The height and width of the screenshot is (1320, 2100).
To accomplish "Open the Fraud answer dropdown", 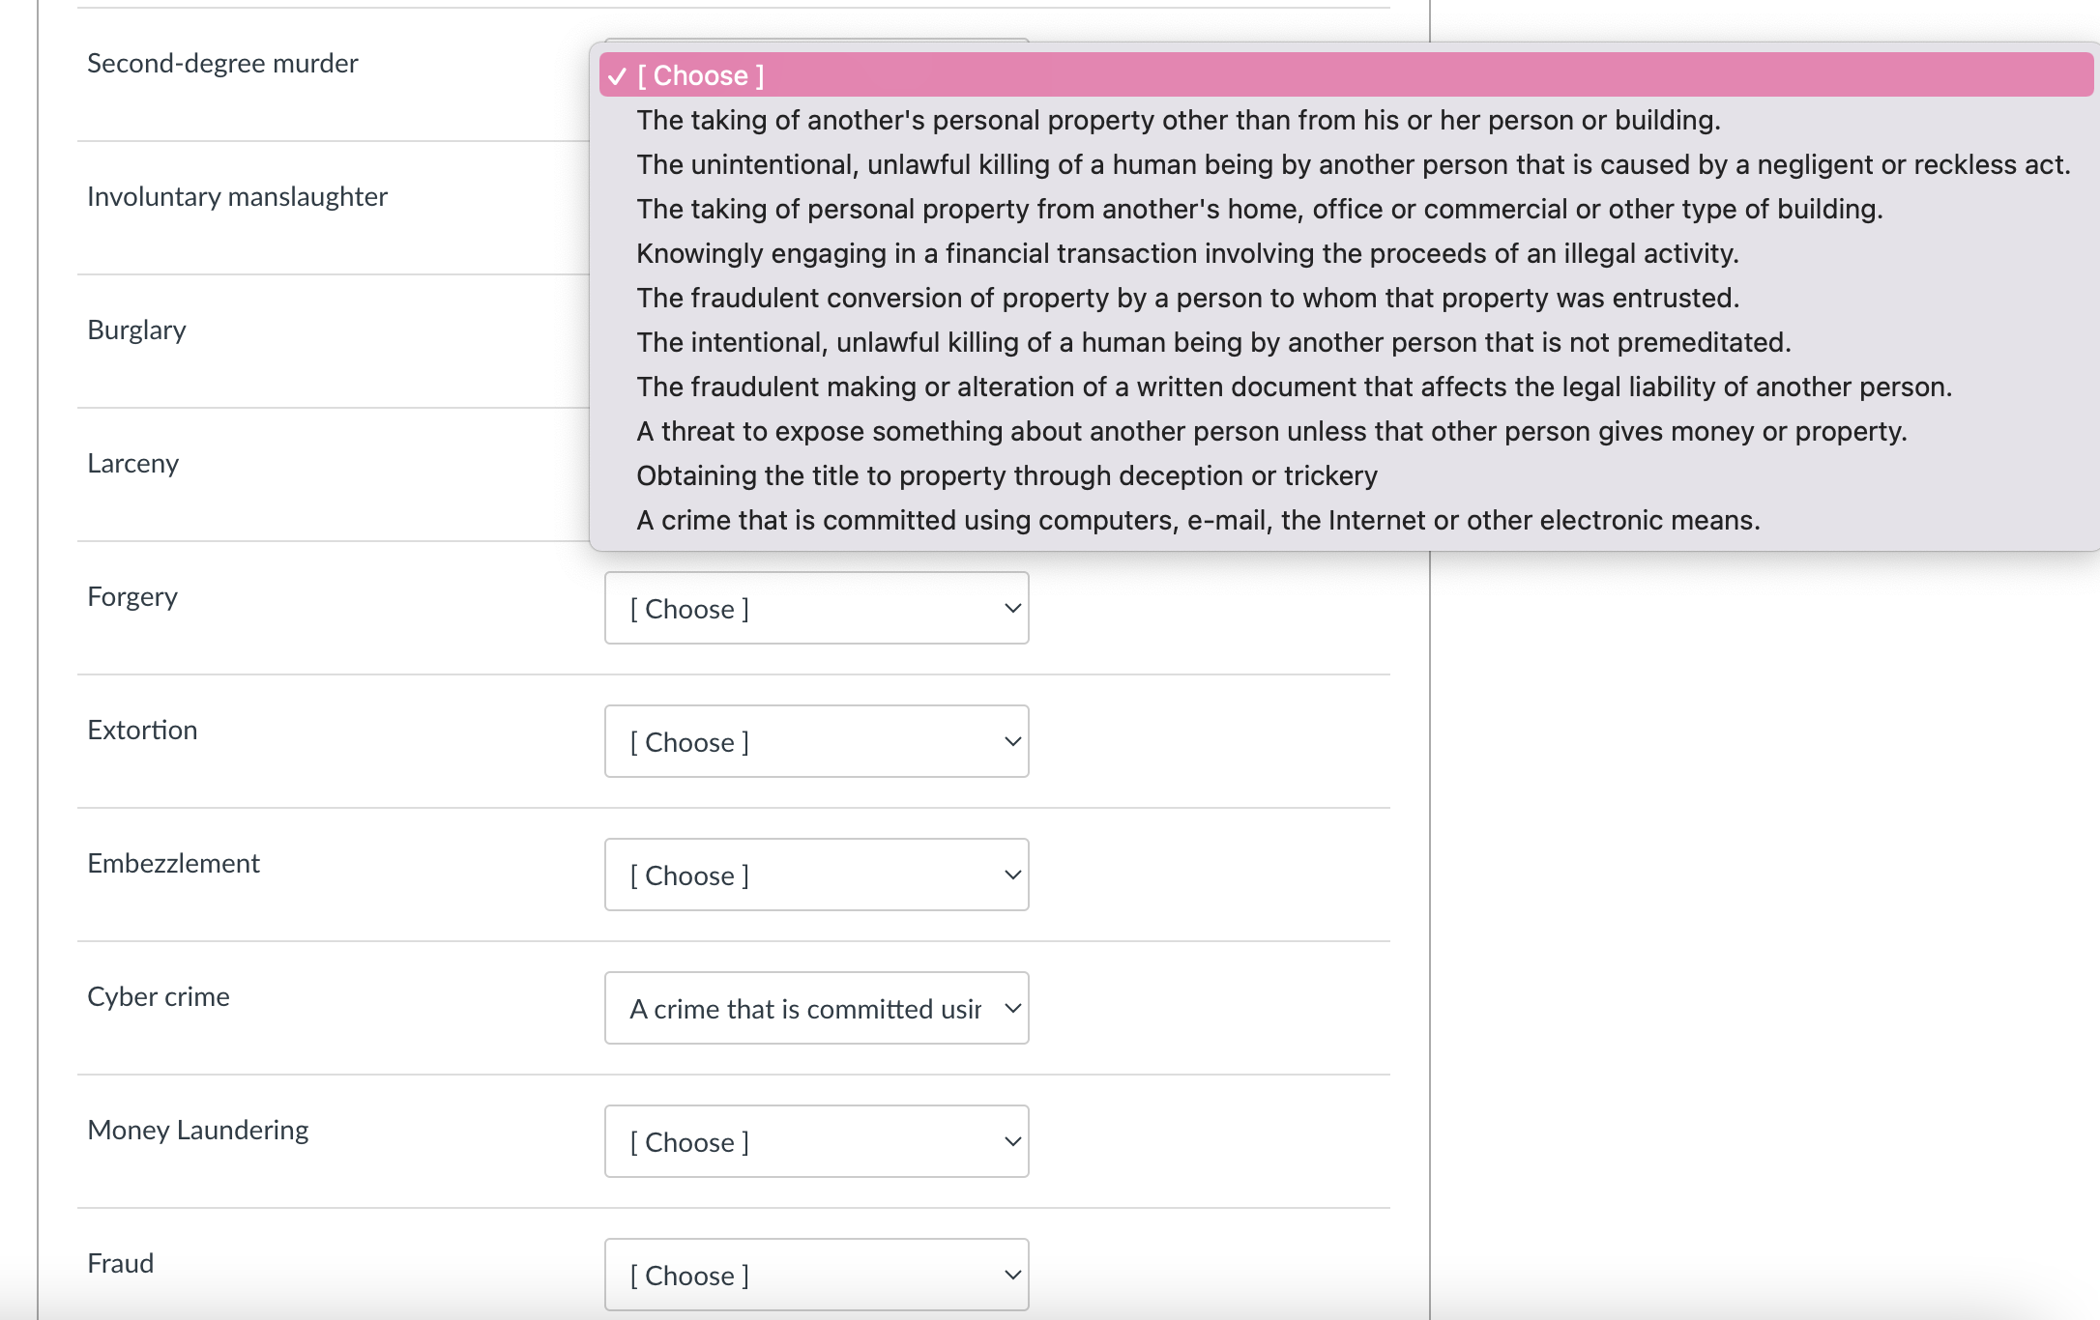I will [x=815, y=1275].
